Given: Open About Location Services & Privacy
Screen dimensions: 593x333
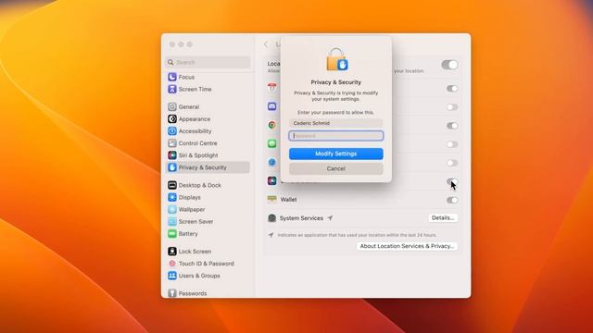Looking at the screenshot, I should (x=407, y=246).
